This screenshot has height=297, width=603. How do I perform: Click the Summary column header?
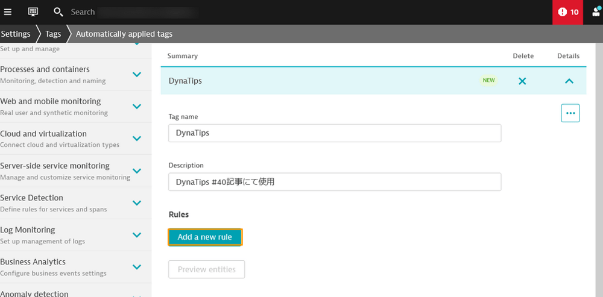[182, 56]
